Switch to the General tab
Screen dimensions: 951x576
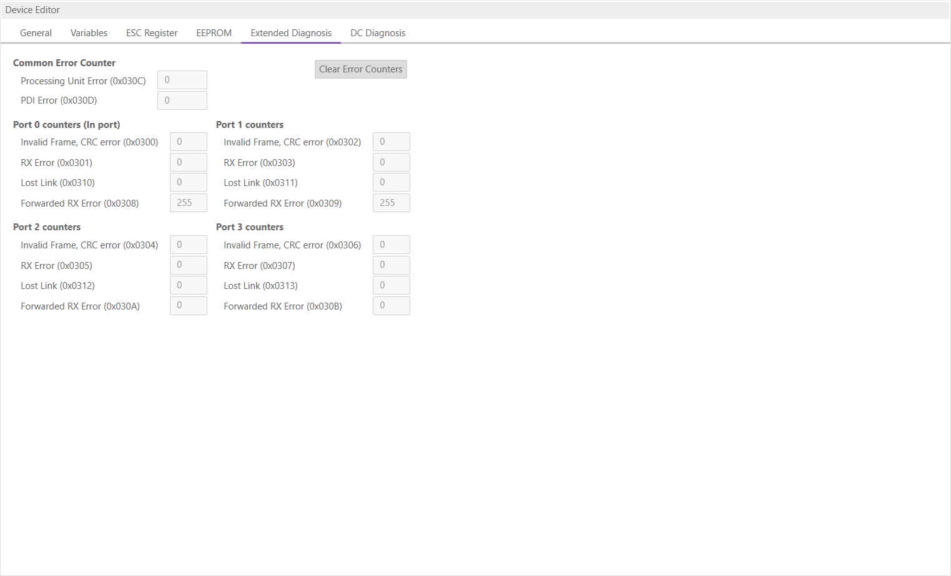36,33
